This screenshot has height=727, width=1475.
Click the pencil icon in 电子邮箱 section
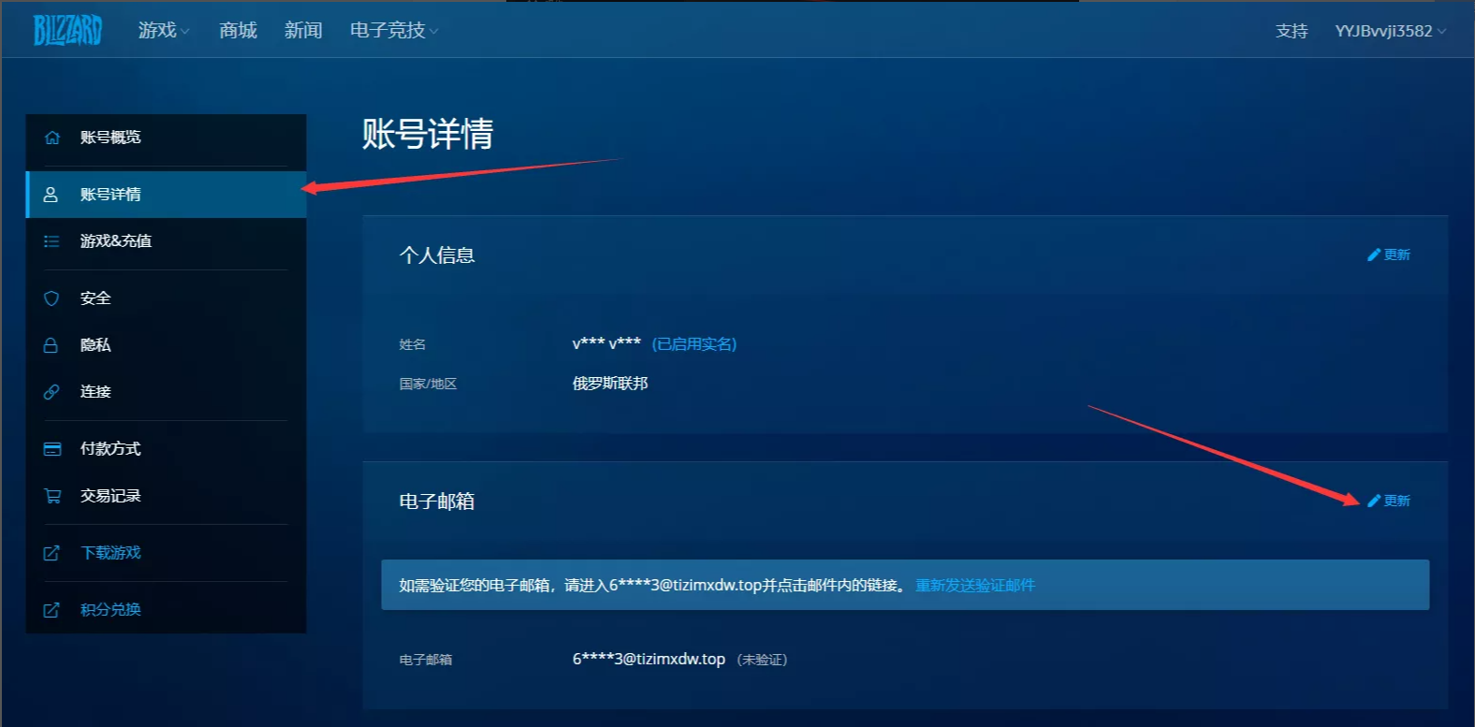(1374, 501)
